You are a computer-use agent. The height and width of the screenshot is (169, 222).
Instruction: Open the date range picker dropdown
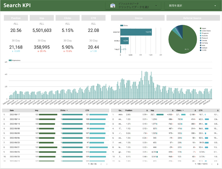tap(192, 6)
